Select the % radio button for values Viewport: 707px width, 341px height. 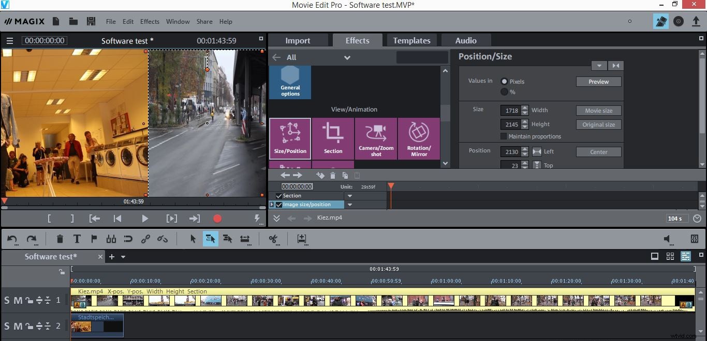505,92
